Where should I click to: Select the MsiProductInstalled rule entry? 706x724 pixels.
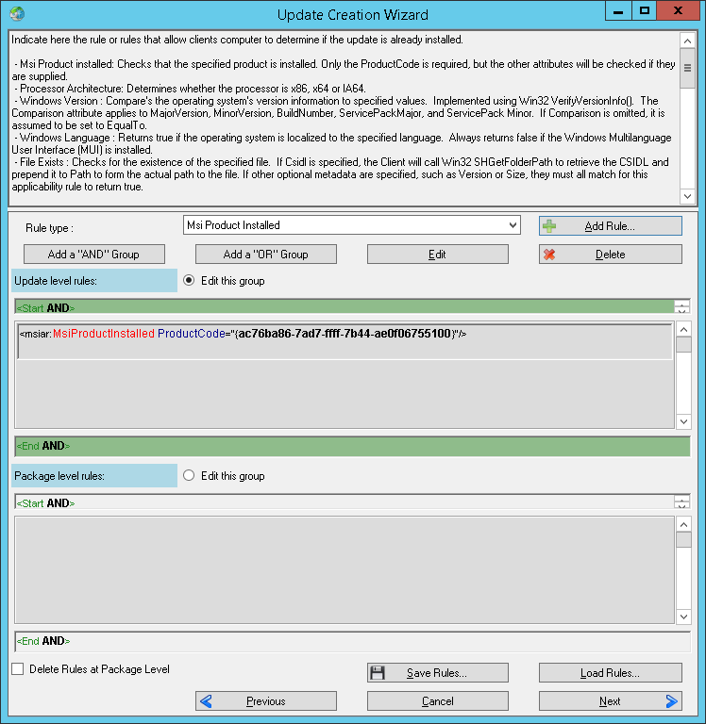pyautogui.click(x=345, y=341)
